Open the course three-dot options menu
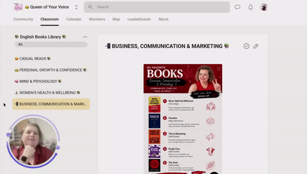Screen dimensions: 307x174 pyautogui.click(x=85, y=37)
